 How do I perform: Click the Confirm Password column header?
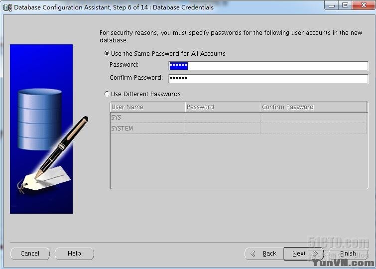[x=313, y=107]
